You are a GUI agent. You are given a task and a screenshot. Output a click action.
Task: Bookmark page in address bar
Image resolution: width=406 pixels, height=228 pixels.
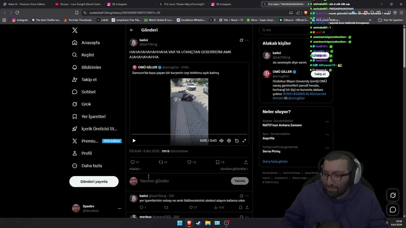point(76,13)
